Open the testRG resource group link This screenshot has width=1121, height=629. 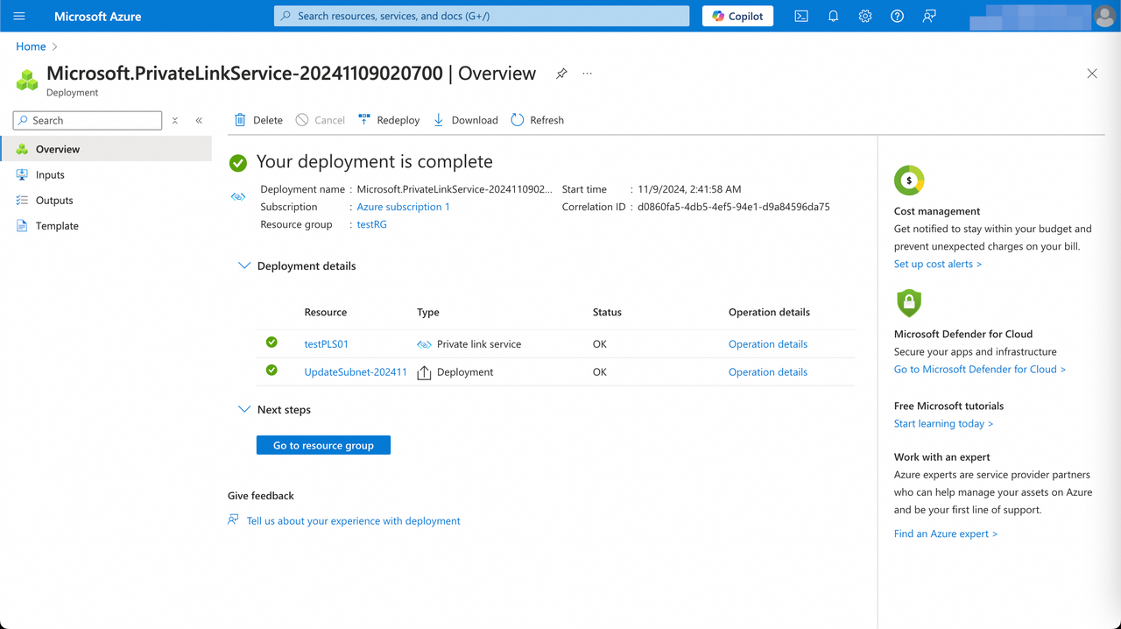(371, 224)
